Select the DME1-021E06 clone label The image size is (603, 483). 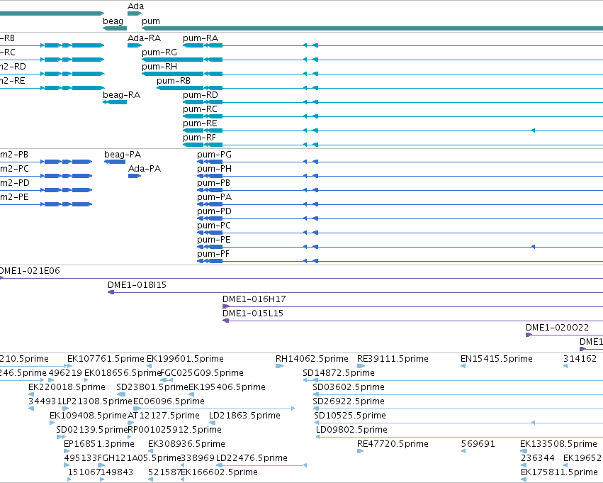pyautogui.click(x=30, y=271)
